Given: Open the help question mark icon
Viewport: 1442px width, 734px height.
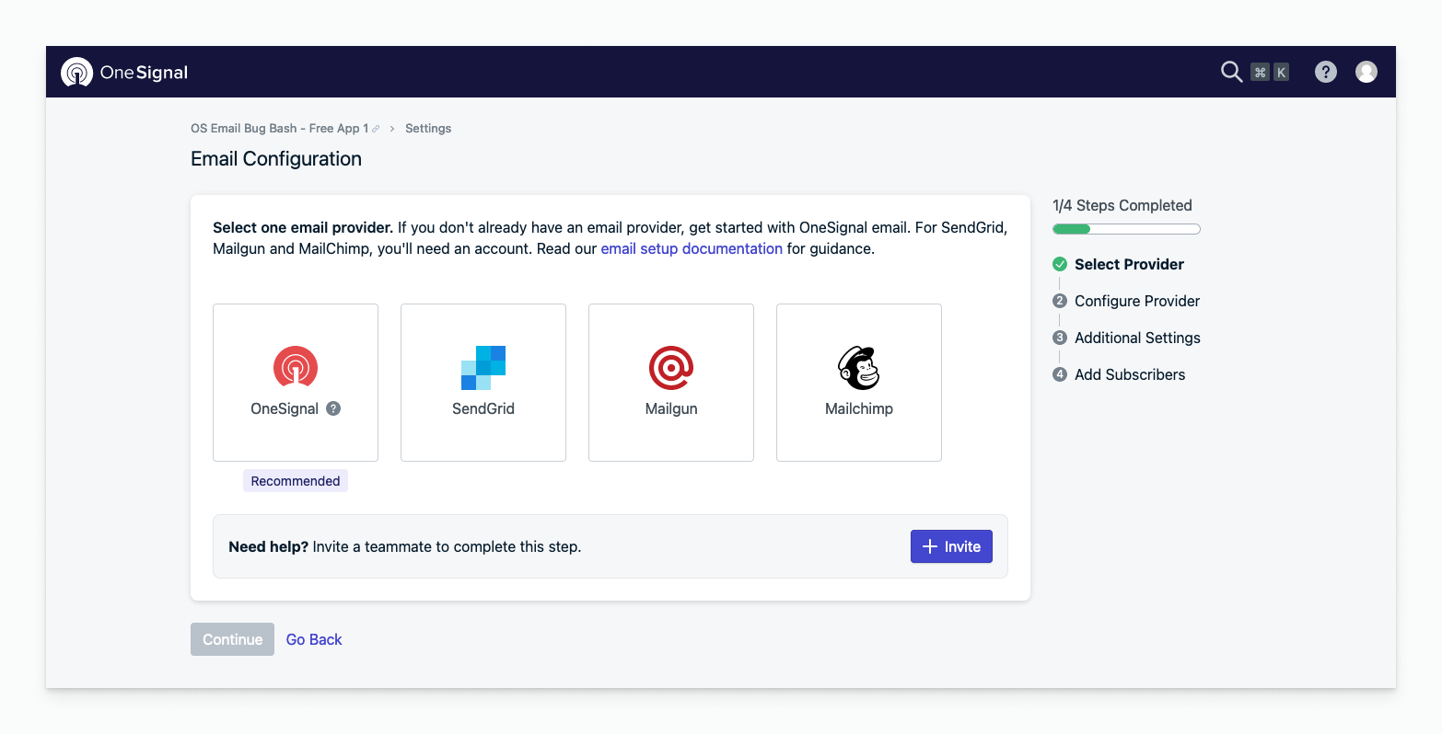Looking at the screenshot, I should [x=1325, y=72].
